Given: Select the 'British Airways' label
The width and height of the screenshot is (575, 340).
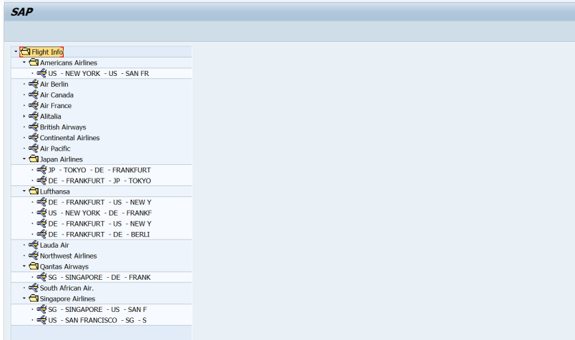Looking at the screenshot, I should click(63, 127).
